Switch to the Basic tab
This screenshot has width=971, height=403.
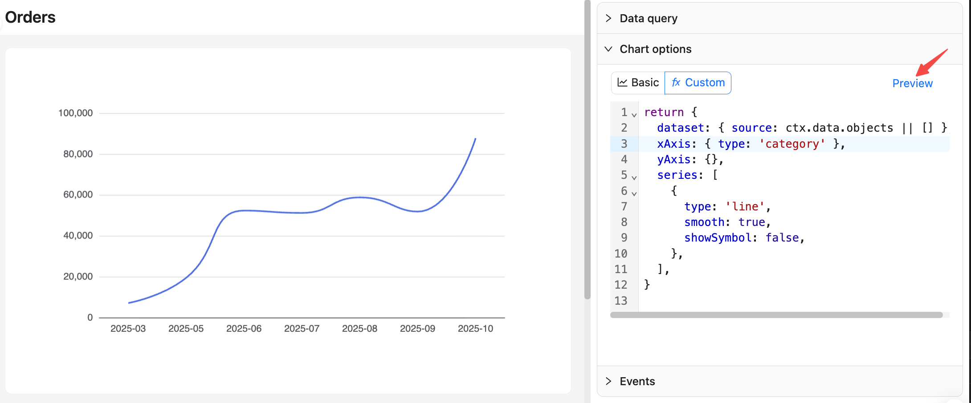[638, 83]
